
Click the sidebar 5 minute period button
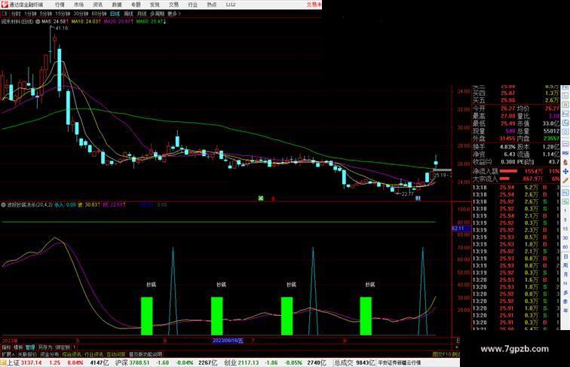(565, 220)
